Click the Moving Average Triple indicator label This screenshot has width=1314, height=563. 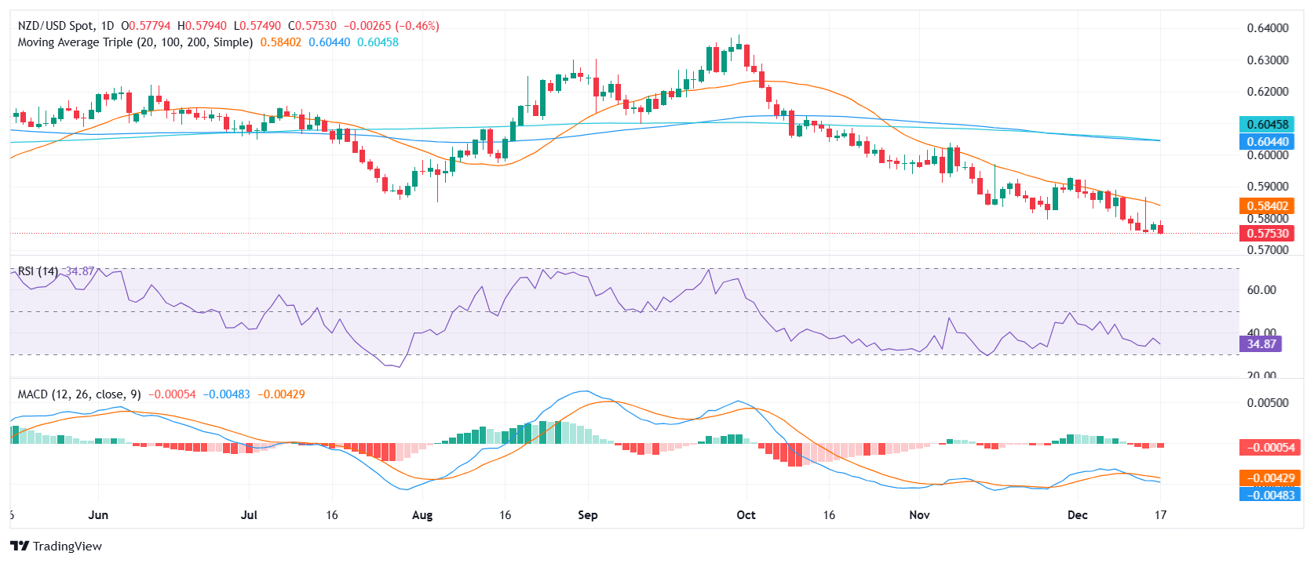(135, 42)
